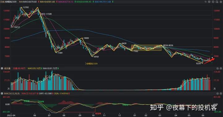Zoom in chart with plus circle icon
Viewport: 223px width, 117px height.
point(209,2)
